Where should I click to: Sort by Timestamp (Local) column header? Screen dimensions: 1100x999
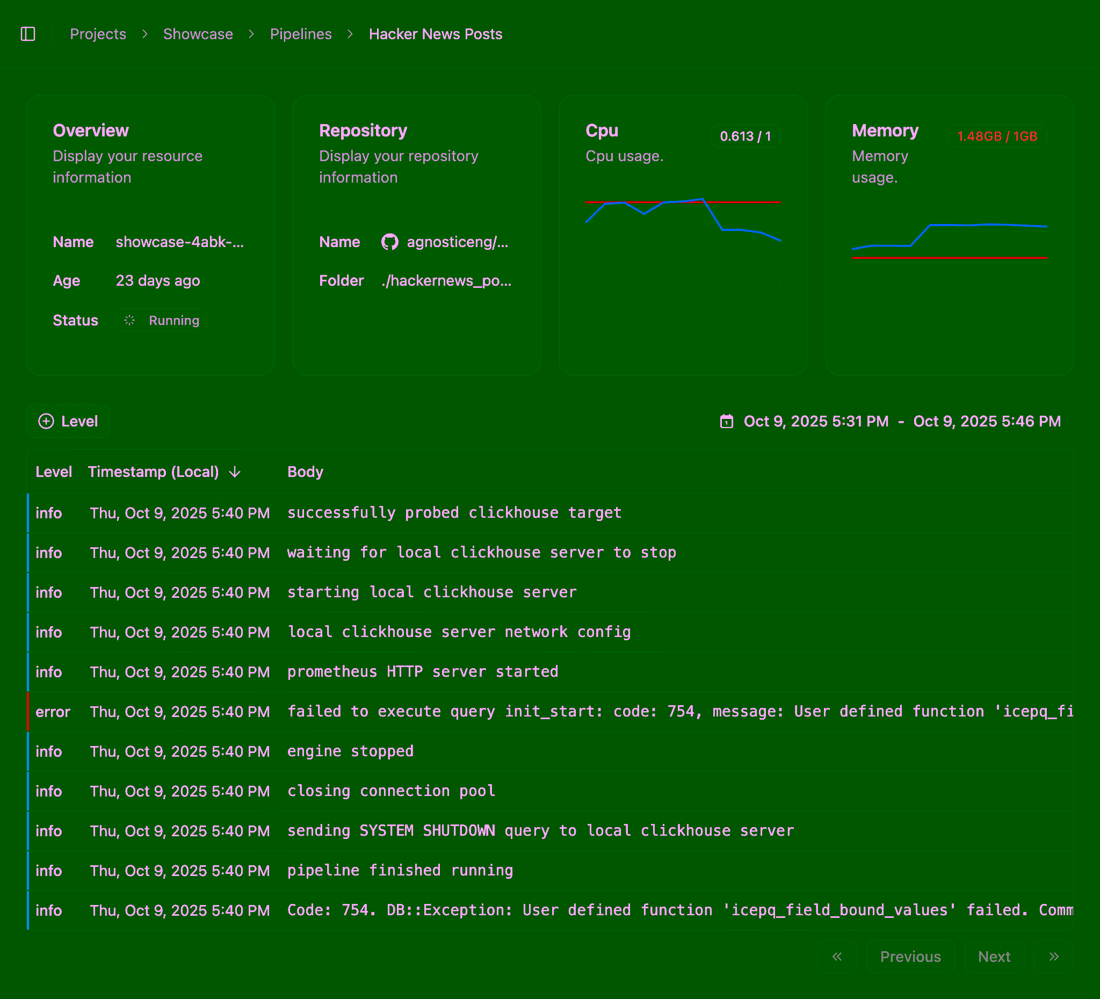pyautogui.click(x=153, y=472)
